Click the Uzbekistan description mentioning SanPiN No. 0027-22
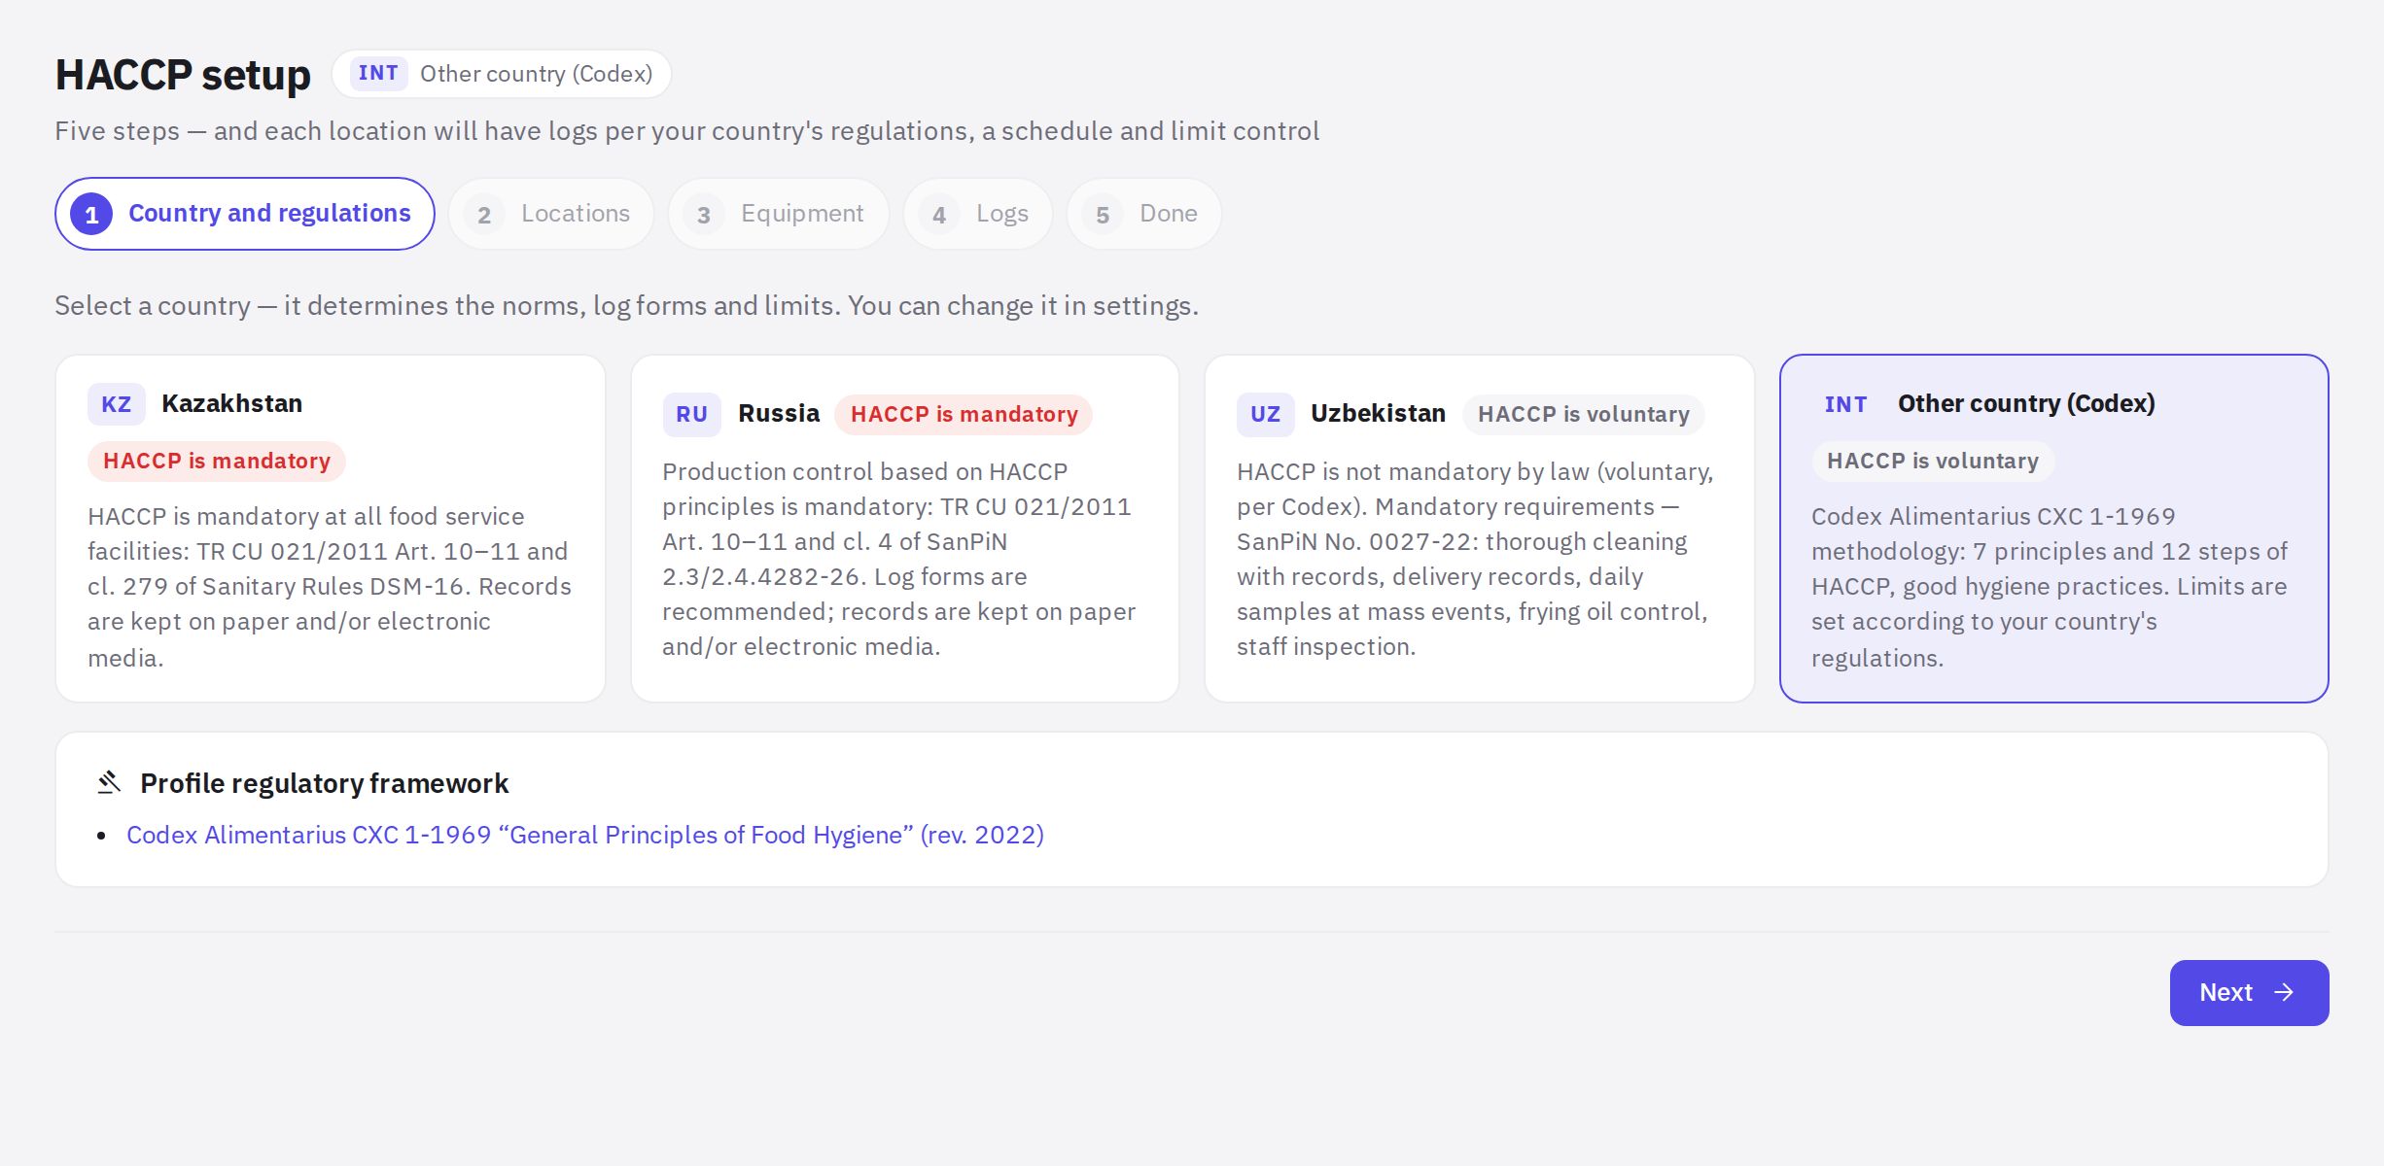 1475,560
